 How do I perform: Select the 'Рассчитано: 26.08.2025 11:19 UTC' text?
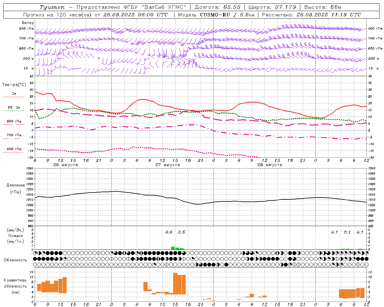tap(311, 15)
